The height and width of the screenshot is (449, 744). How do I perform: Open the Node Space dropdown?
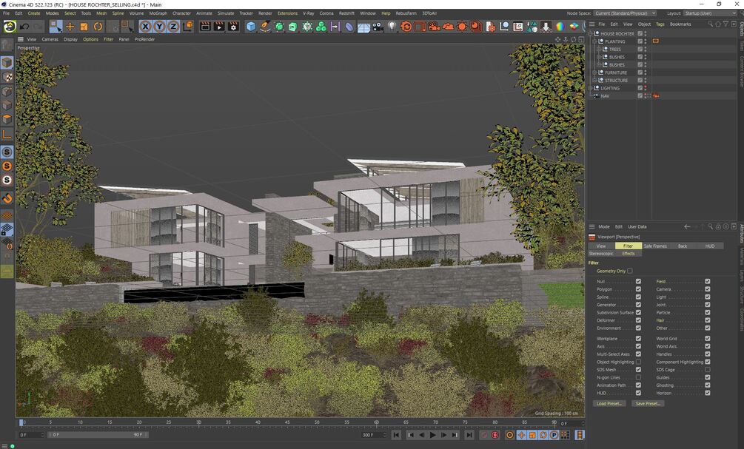(x=625, y=13)
